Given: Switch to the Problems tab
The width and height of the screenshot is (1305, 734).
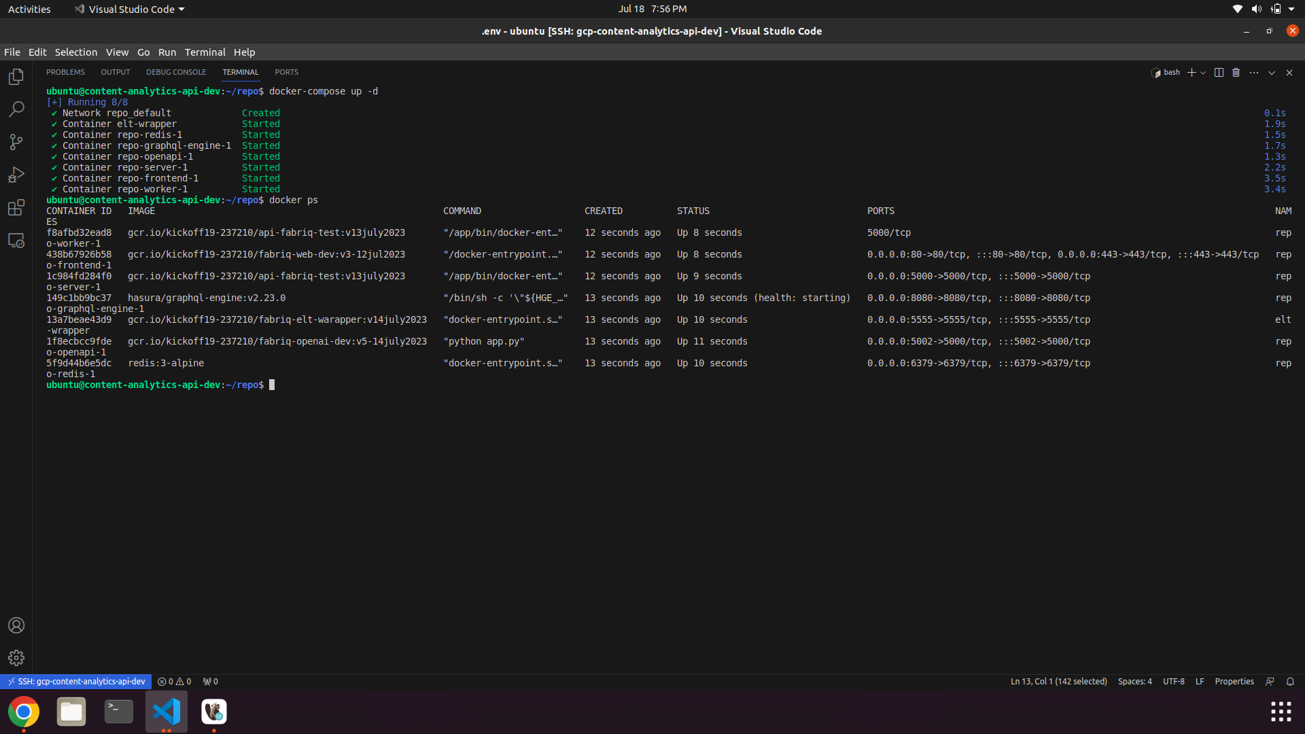Looking at the screenshot, I should coord(65,72).
